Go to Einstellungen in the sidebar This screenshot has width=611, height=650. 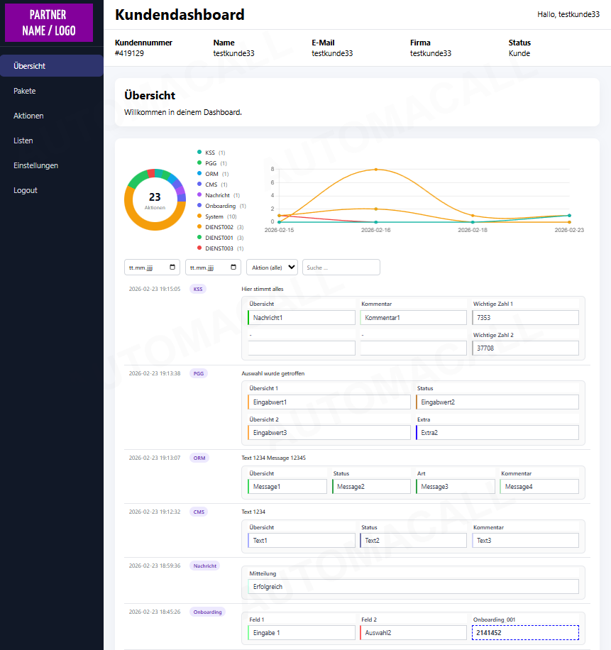click(36, 165)
